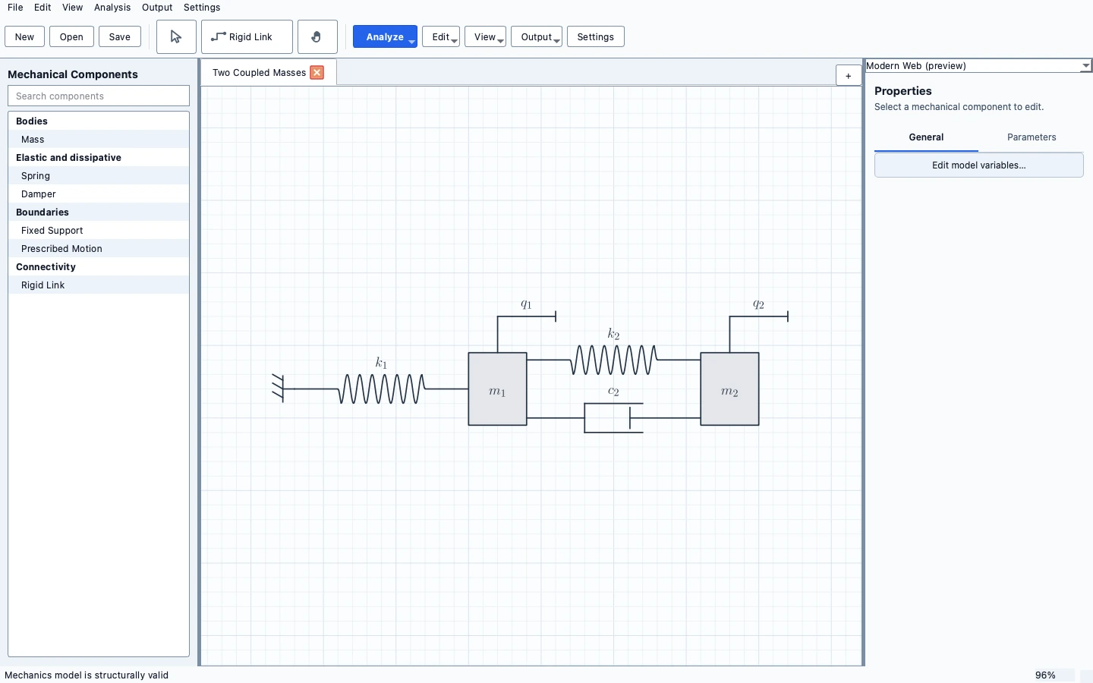The height and width of the screenshot is (683, 1093).
Task: Open the Edit toolbar dropdown
Action: tap(441, 37)
